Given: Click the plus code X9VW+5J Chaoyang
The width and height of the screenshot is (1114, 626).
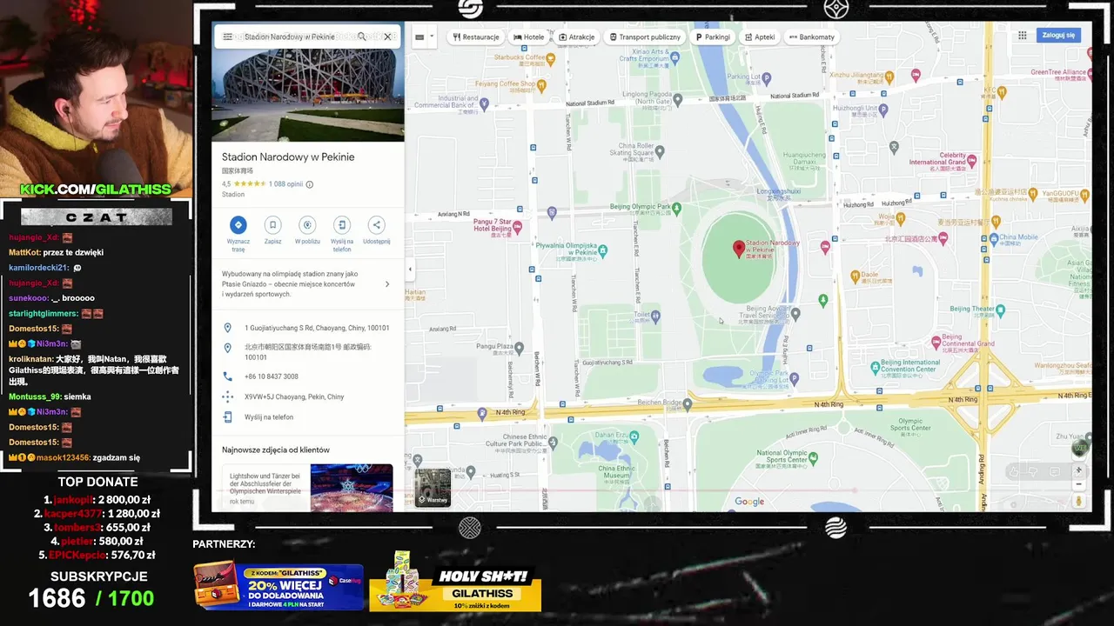Looking at the screenshot, I should point(294,396).
